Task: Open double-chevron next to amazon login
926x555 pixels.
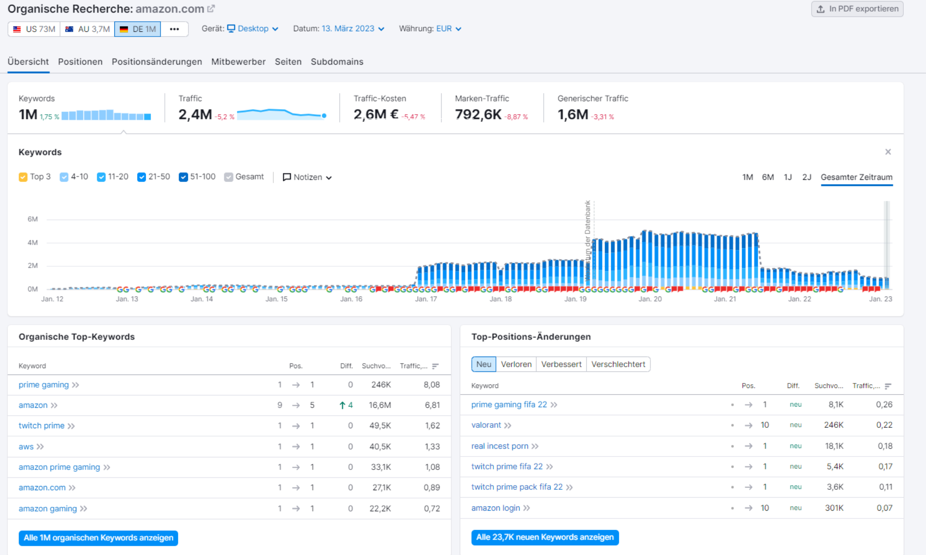Action: 527,508
